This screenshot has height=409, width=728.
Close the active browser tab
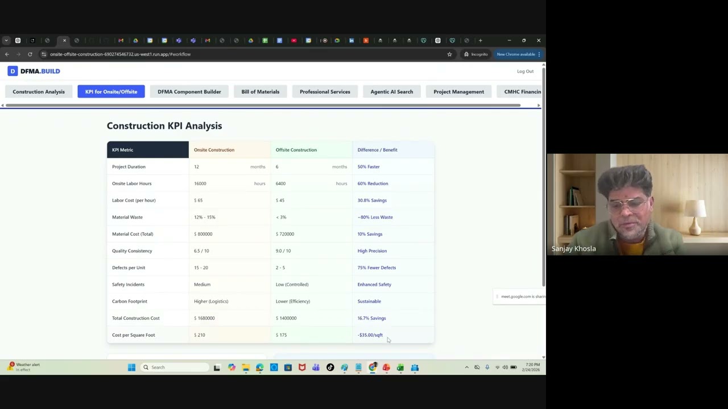click(x=64, y=40)
